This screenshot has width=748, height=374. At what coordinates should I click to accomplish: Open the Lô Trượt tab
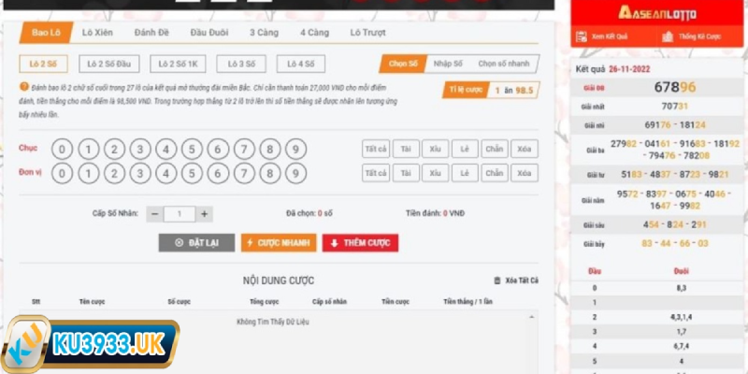[x=367, y=33]
